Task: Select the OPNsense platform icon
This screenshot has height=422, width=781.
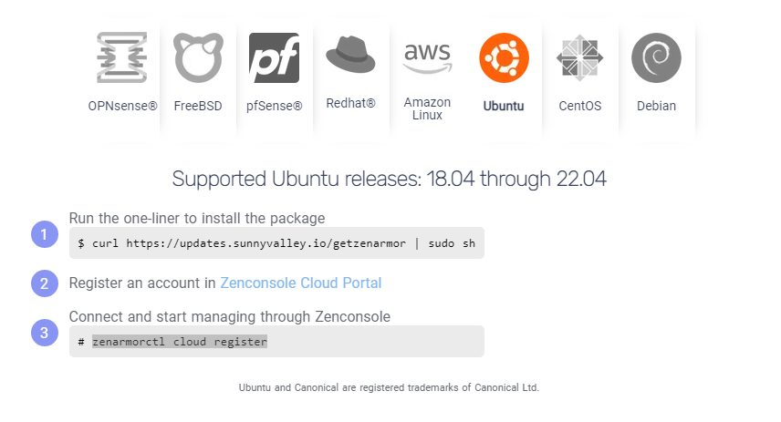Action: click(122, 57)
